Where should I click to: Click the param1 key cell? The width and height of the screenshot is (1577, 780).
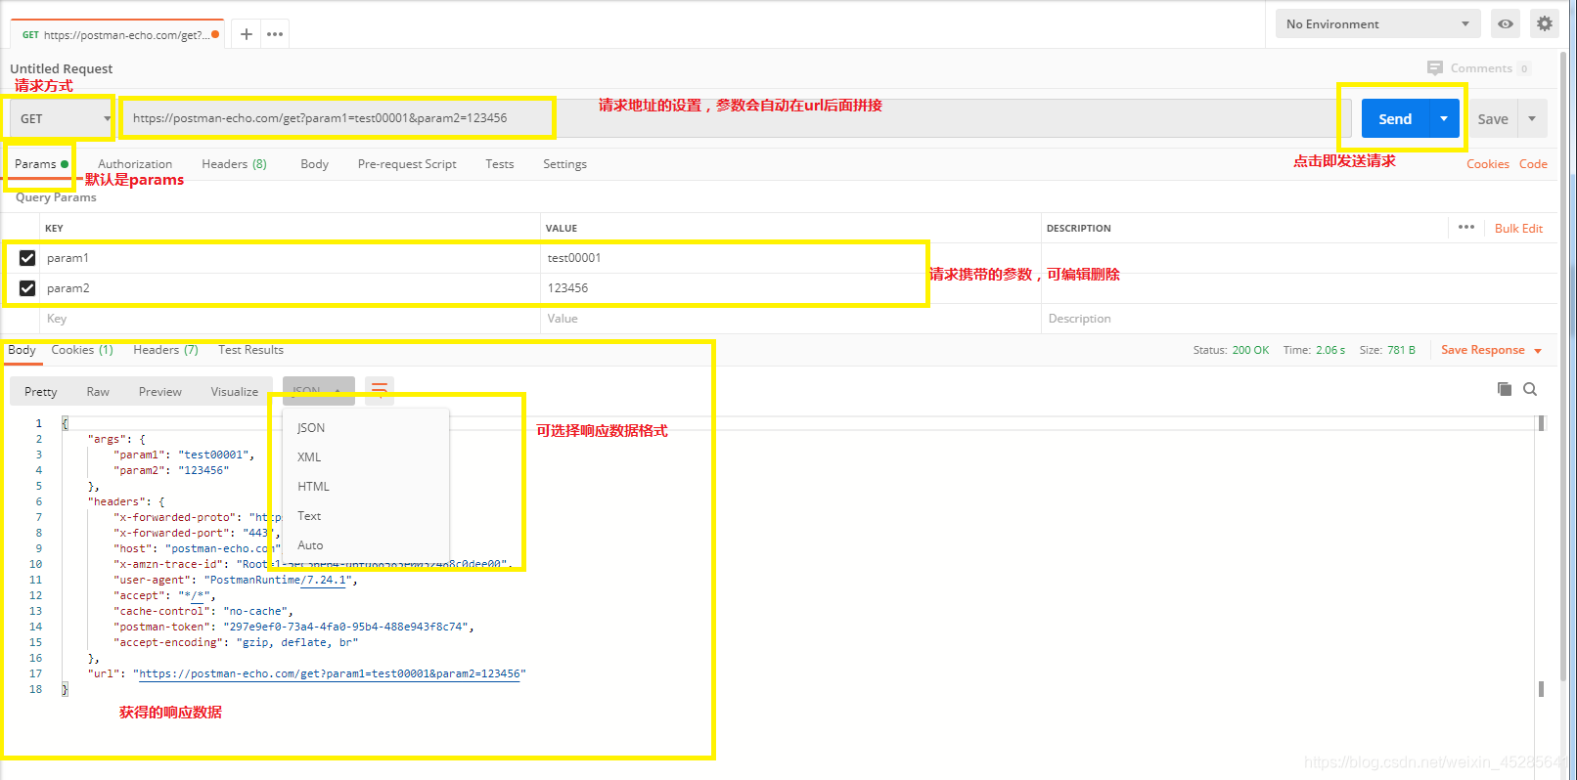290,258
